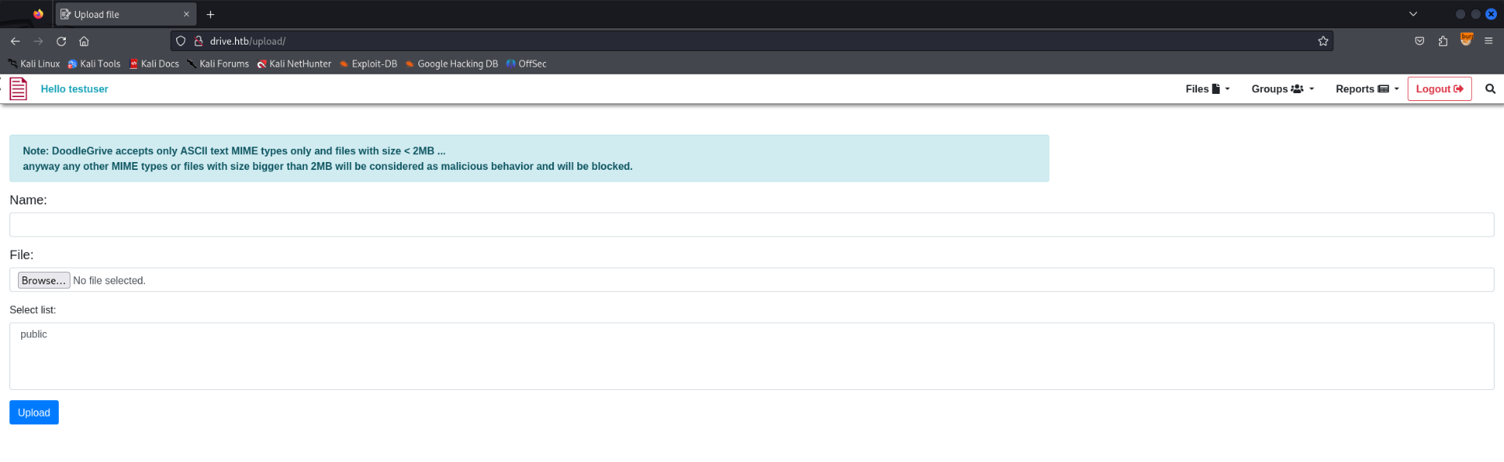Screen dimensions: 1504x462
Task: Open Exploit-DB bookmark
Action: [368, 64]
